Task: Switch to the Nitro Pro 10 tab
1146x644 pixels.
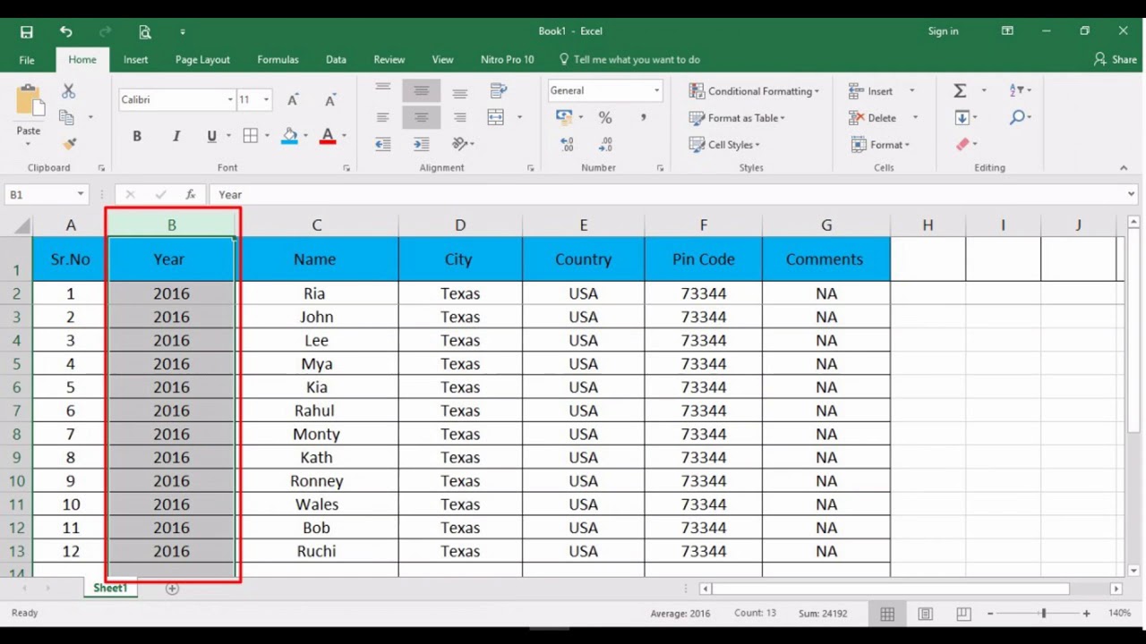Action: pyautogui.click(x=507, y=60)
